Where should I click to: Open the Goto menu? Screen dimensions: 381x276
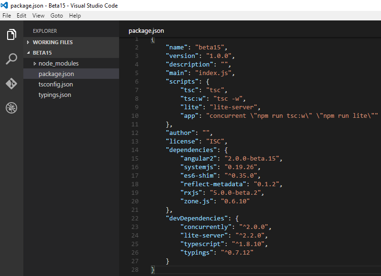pos(56,15)
